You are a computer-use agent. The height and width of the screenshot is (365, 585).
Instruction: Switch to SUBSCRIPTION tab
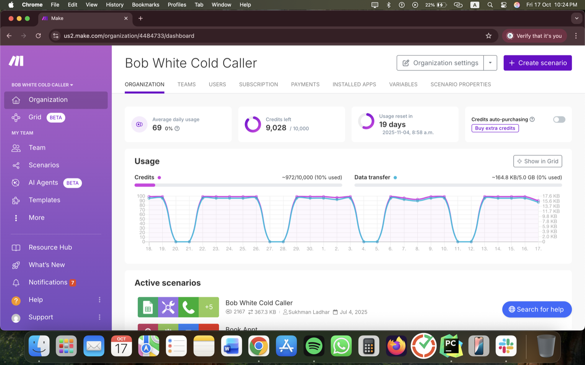pos(259,85)
